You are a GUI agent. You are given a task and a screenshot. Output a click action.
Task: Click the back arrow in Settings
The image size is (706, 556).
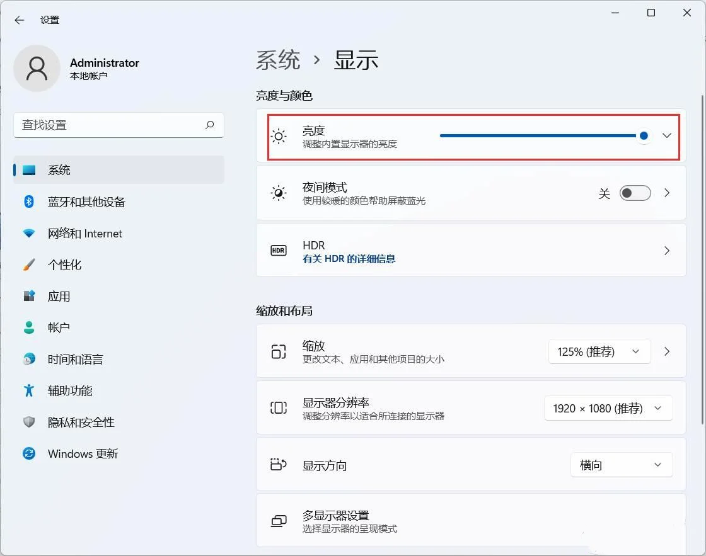tap(19, 20)
